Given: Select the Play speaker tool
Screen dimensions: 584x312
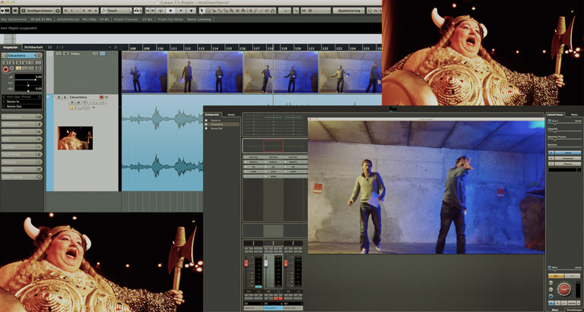Looking at the screenshot, I should point(267,11).
